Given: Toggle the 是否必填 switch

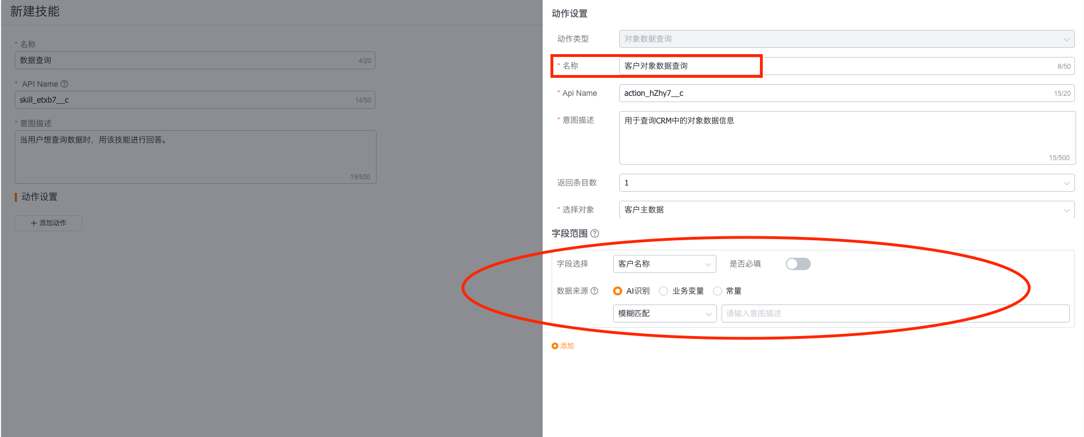Looking at the screenshot, I should point(798,264).
